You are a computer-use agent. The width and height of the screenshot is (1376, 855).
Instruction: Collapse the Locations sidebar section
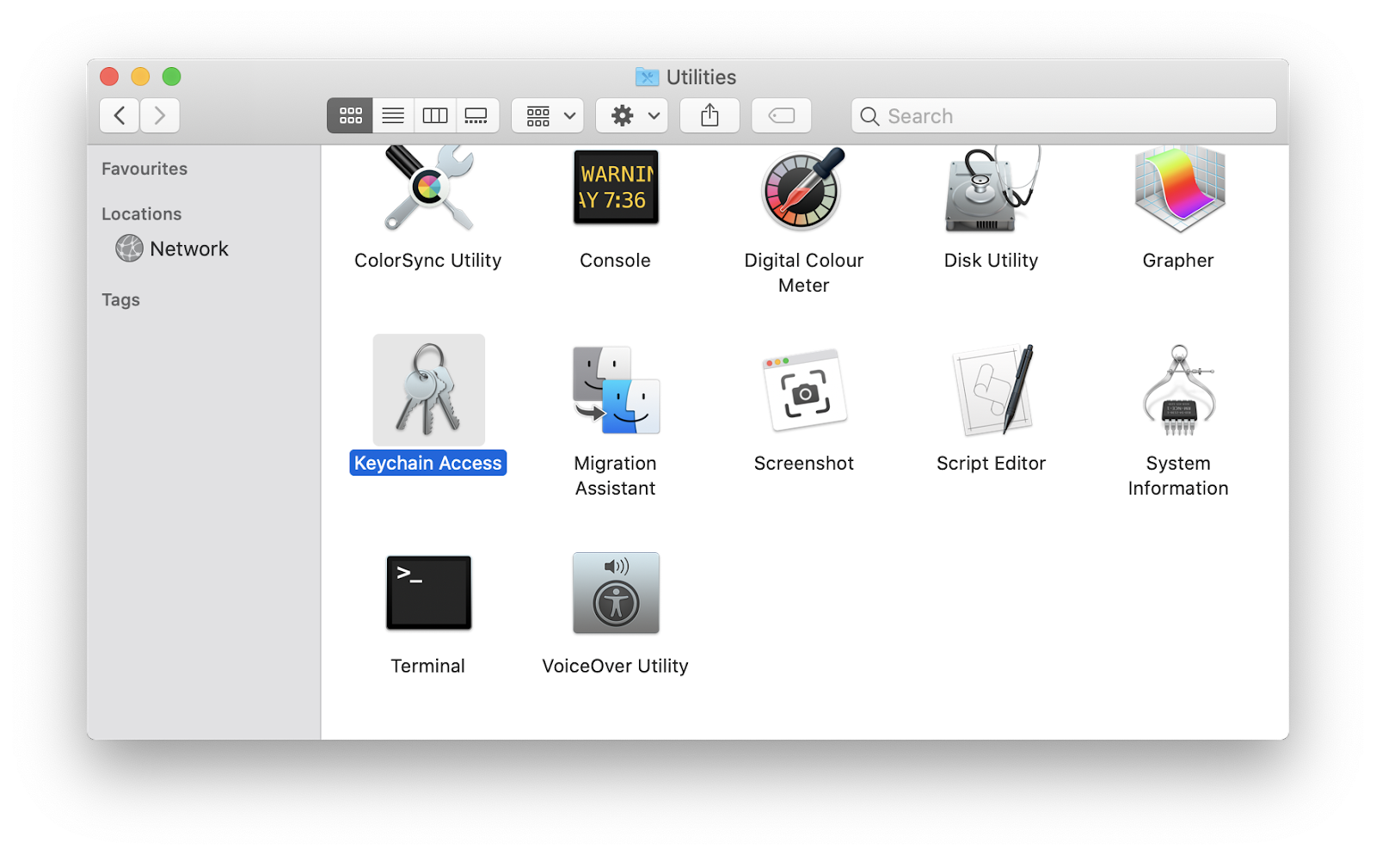(142, 213)
